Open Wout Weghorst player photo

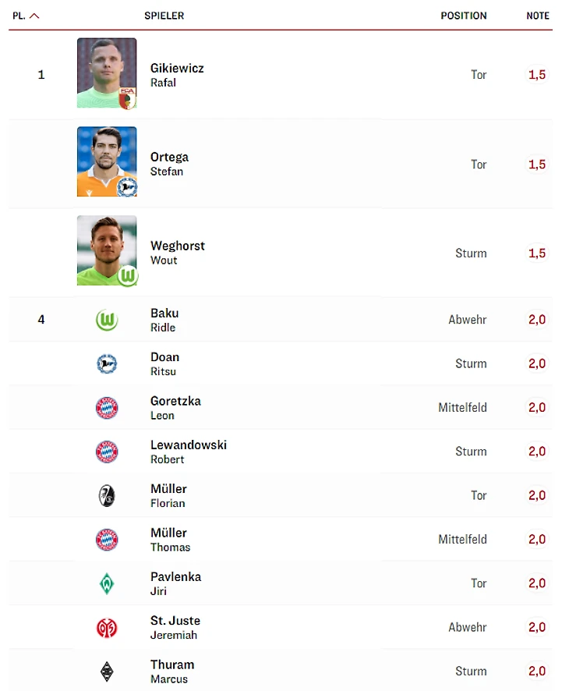pyautogui.click(x=107, y=251)
